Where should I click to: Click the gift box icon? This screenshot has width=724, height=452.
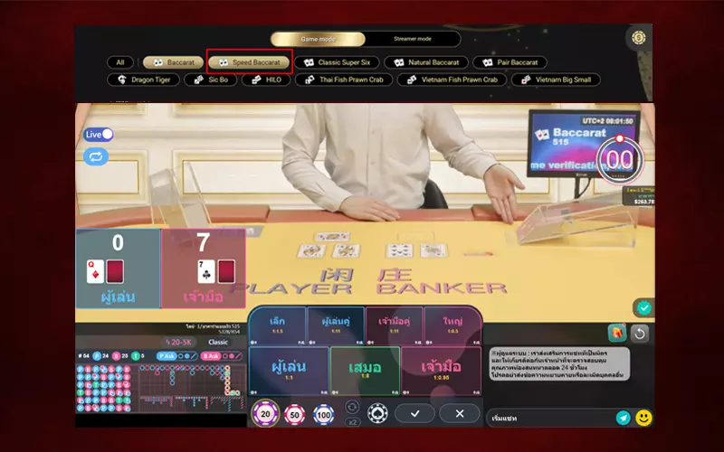[617, 333]
